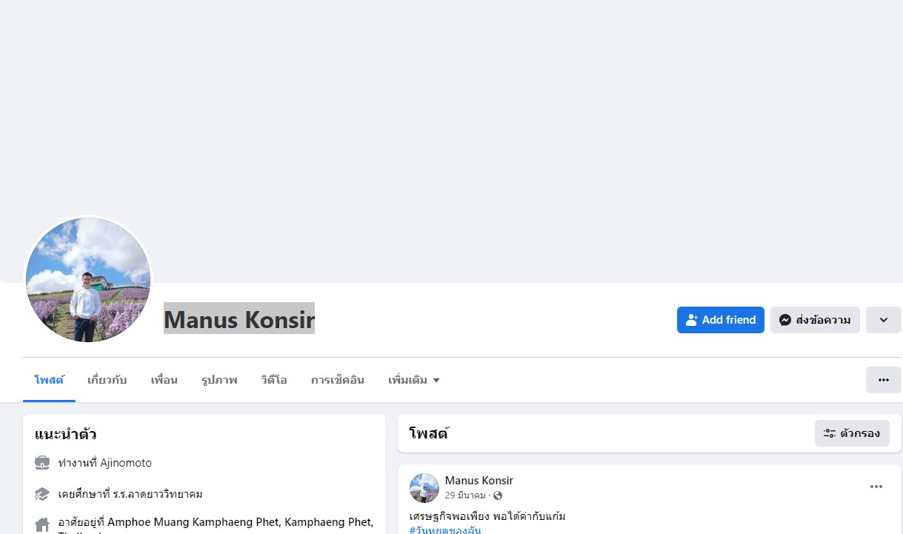This screenshot has width=903, height=534.
Task: Open Manus Konsir author link on post
Action: pos(479,481)
